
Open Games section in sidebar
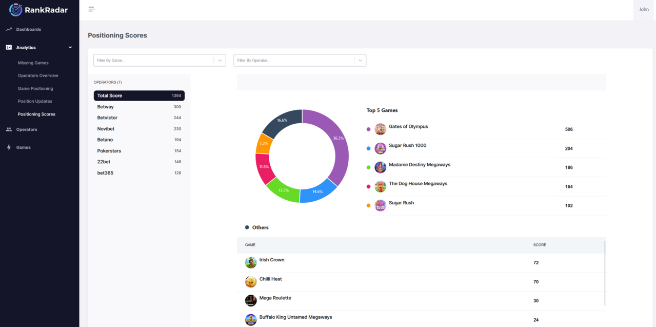coord(24,147)
